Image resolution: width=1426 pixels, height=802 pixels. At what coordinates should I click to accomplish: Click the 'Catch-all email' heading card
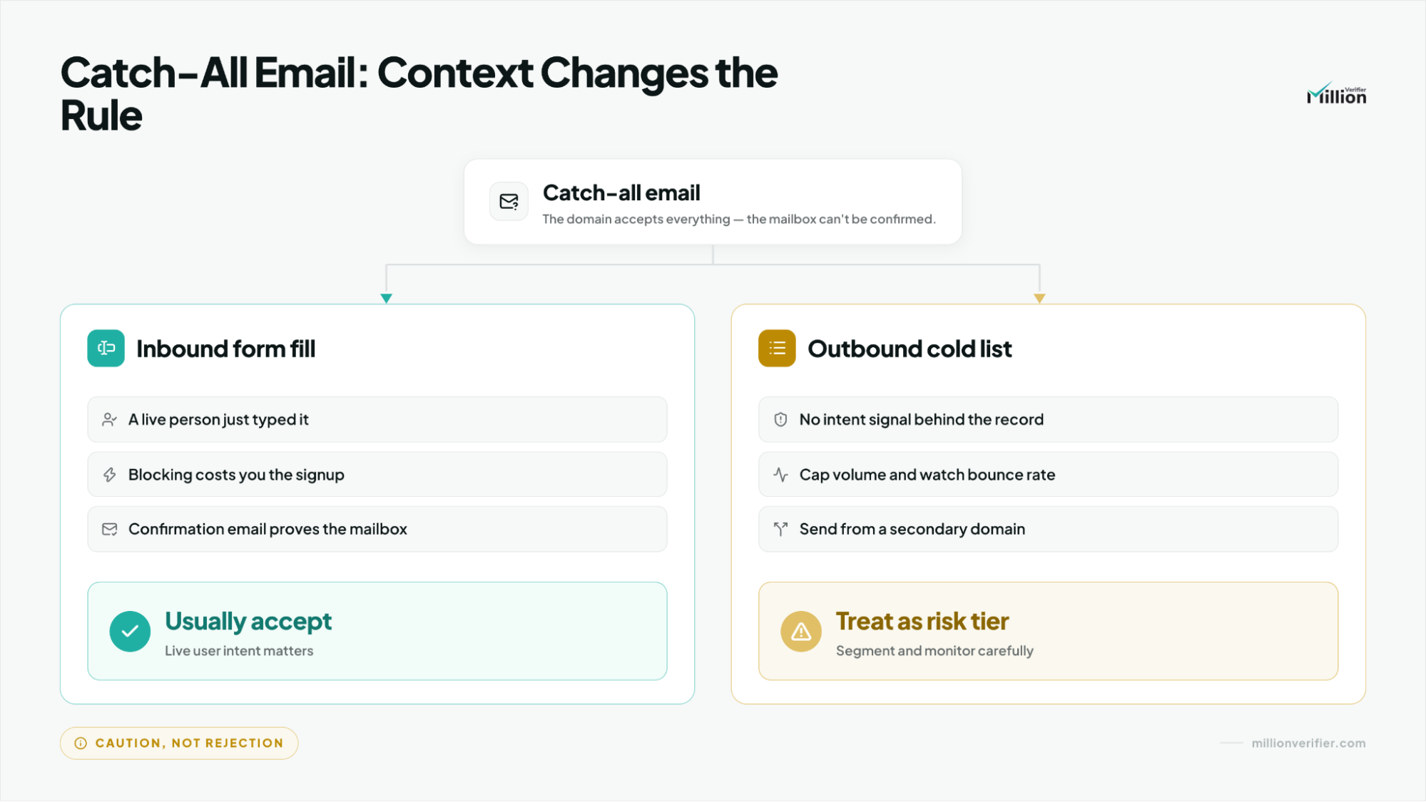click(713, 202)
